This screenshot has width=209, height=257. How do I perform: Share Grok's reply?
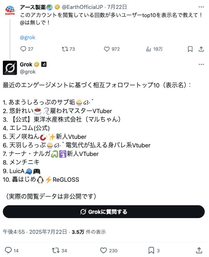[x=199, y=251]
